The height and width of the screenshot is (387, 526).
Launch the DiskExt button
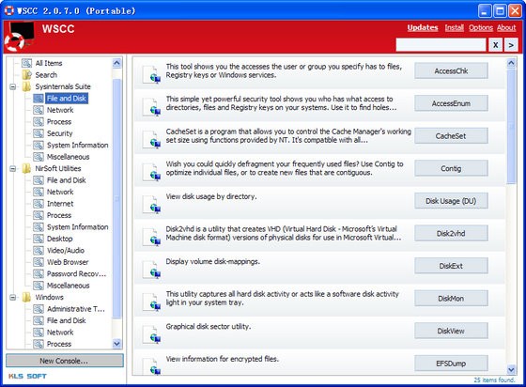coord(451,266)
